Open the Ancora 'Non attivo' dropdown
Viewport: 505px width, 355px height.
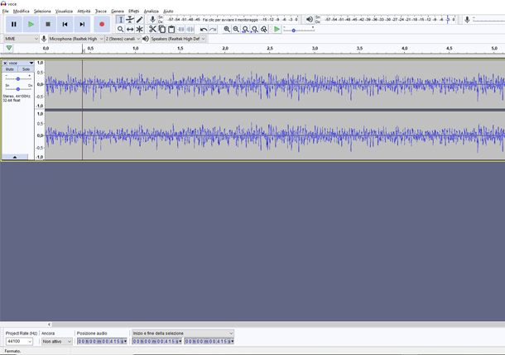point(56,342)
